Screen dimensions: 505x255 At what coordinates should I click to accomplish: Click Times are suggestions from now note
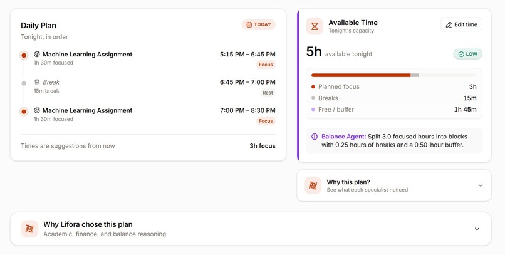pos(68,146)
